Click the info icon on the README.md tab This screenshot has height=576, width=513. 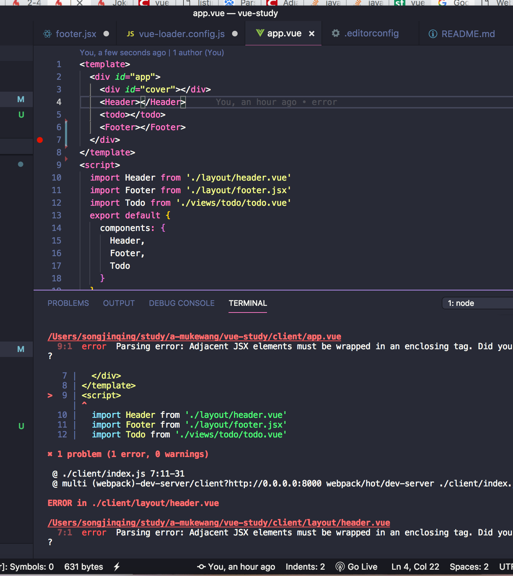[433, 34]
